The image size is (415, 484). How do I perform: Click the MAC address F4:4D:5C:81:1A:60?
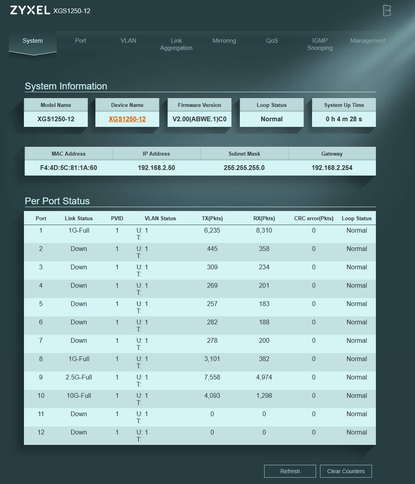(x=69, y=168)
